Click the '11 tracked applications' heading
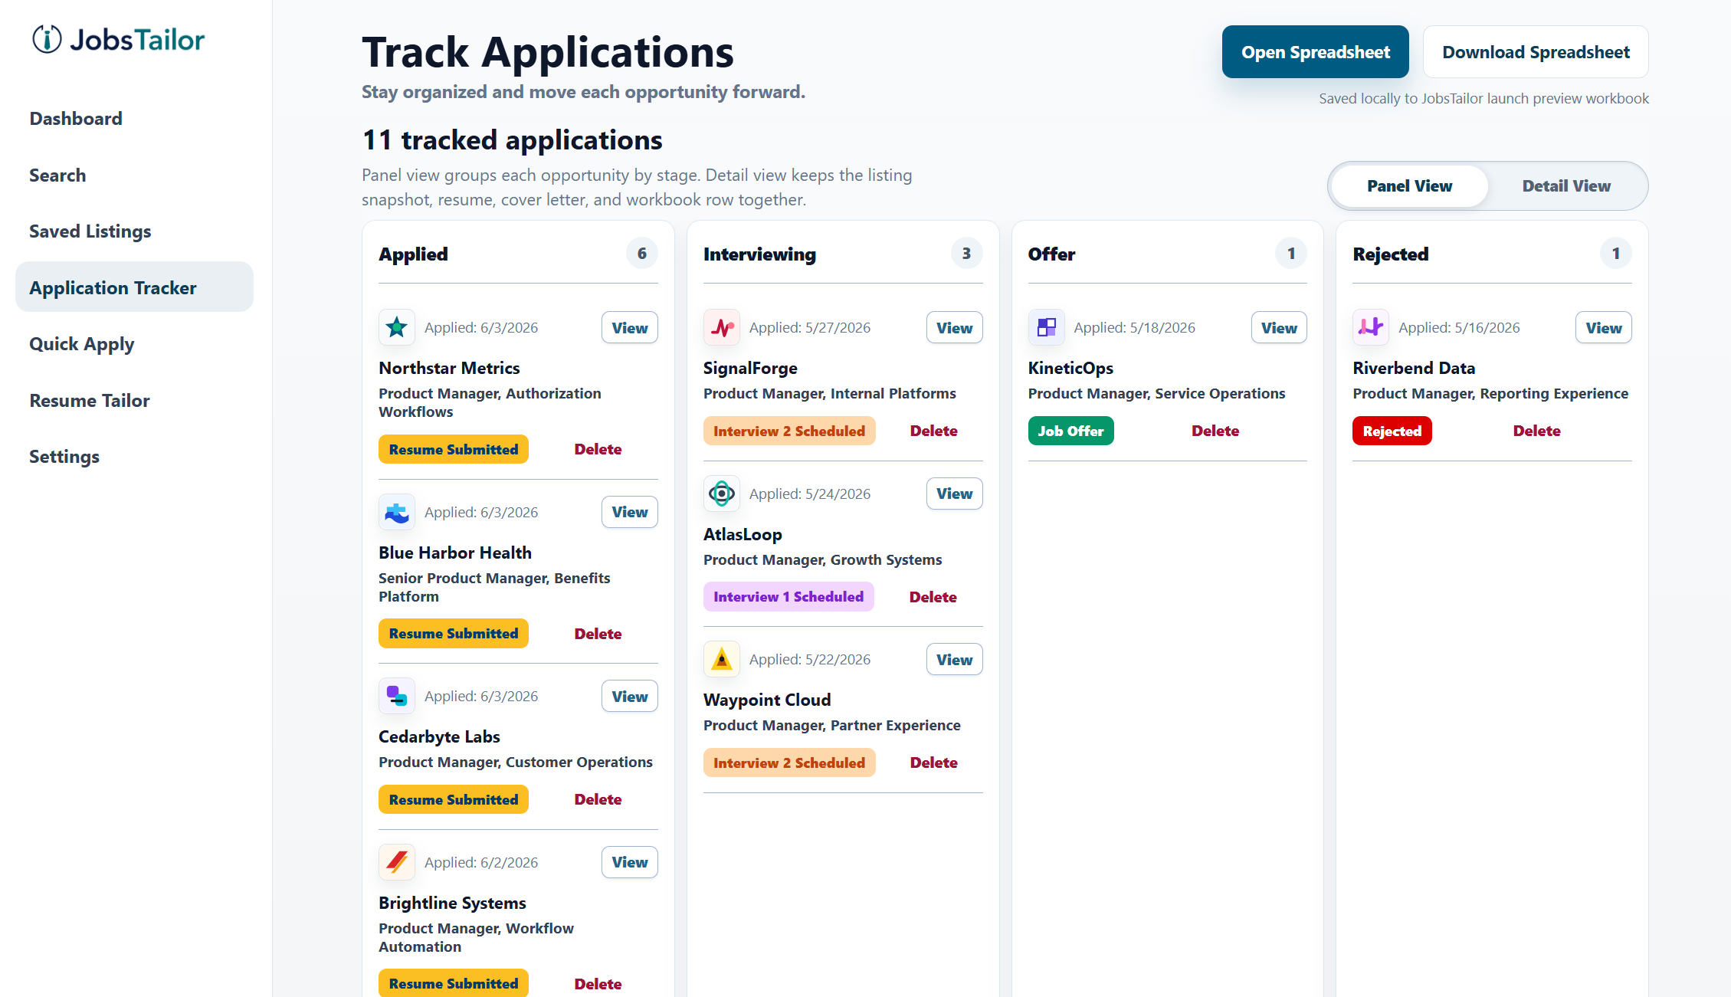Screen dimensions: 1731x997 (512, 140)
